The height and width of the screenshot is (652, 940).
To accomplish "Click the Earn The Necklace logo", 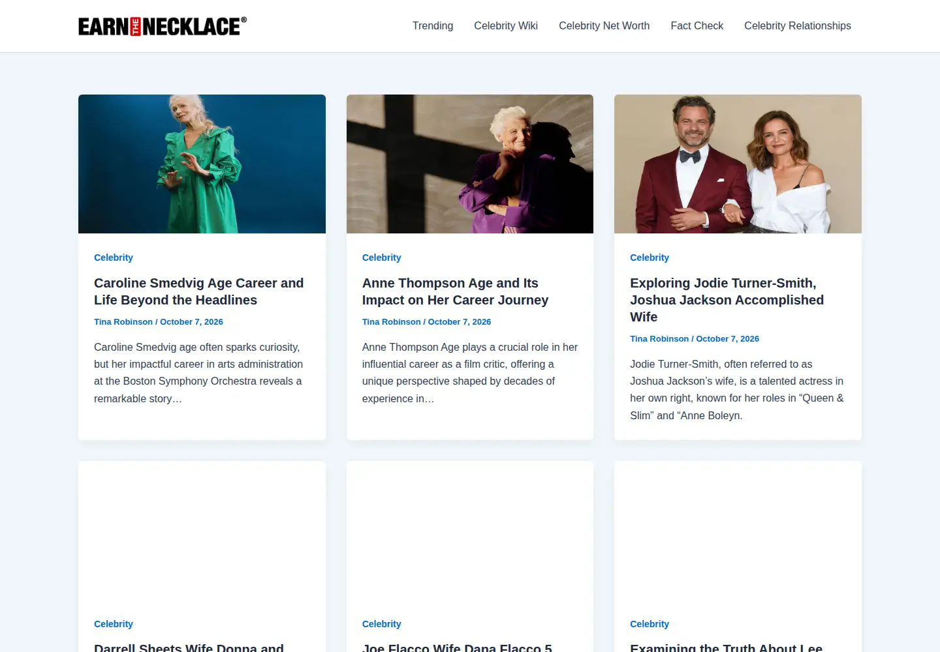I will pos(163,26).
